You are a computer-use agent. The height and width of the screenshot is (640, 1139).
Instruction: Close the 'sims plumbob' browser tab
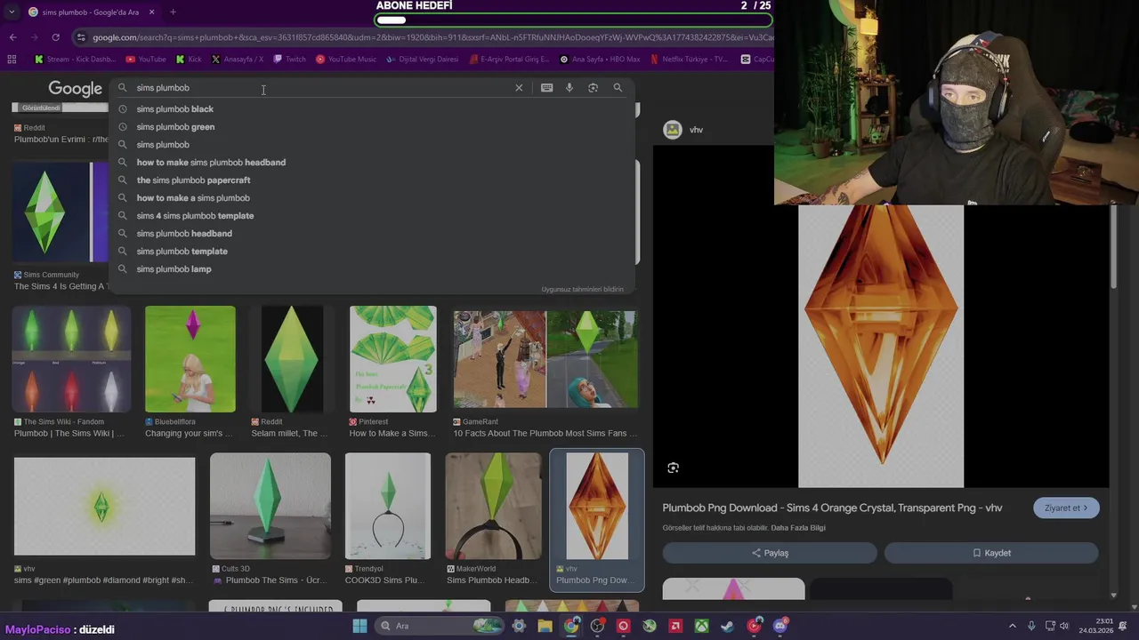pyautogui.click(x=151, y=12)
